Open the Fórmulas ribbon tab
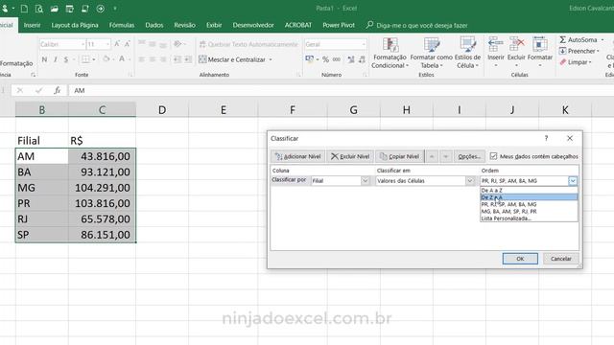Image resolution: width=614 pixels, height=345 pixels. [x=122, y=25]
